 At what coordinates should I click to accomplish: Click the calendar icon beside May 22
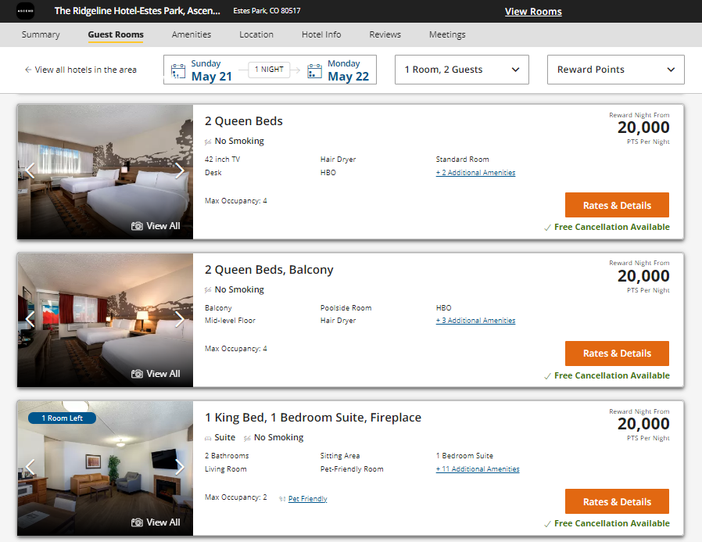tap(314, 70)
